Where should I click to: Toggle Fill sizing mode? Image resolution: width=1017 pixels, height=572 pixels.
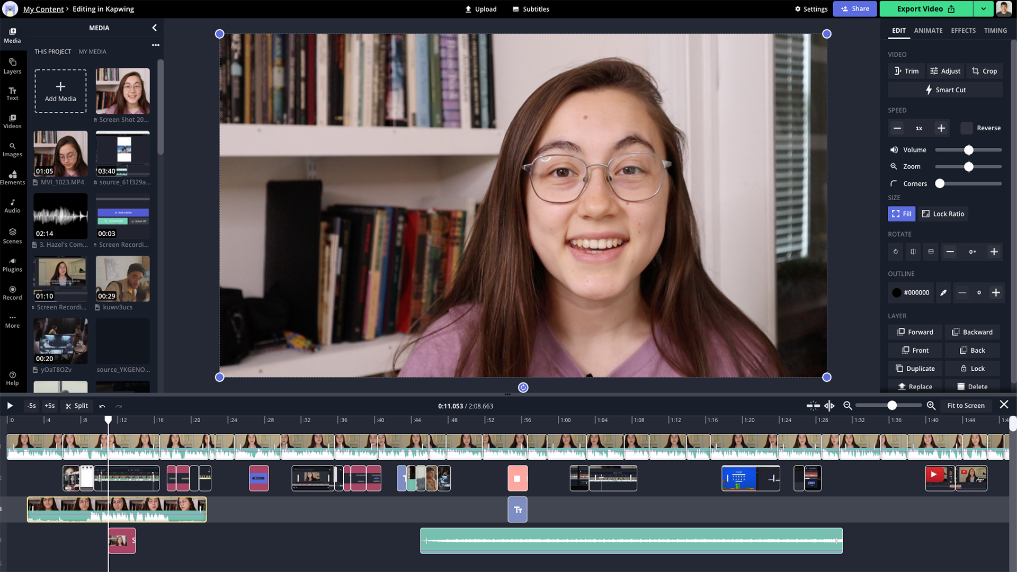pyautogui.click(x=902, y=213)
